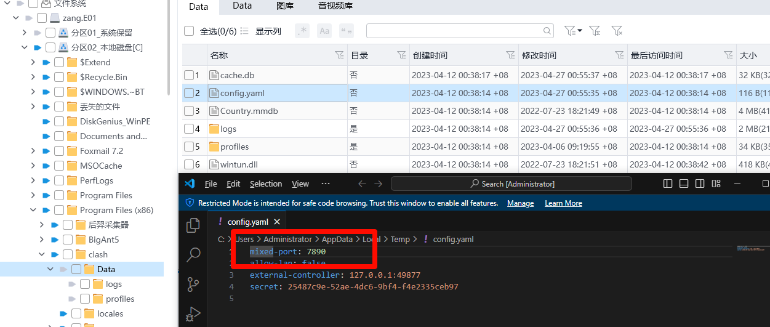This screenshot has width=770, height=327.
Task: Open Customize Layout icon in VS Code
Action: (x=716, y=184)
